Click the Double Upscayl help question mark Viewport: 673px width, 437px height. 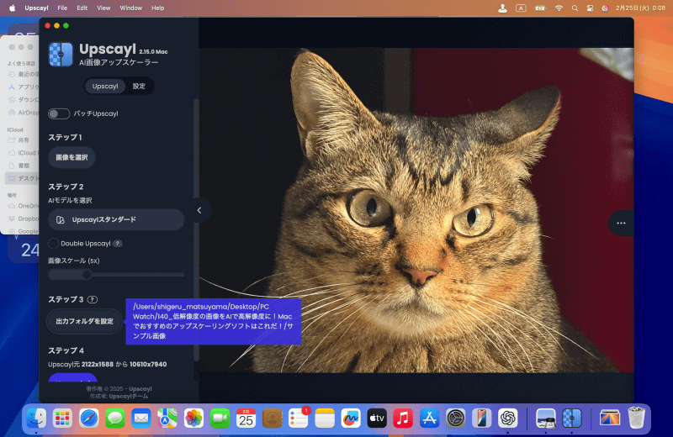[117, 244]
